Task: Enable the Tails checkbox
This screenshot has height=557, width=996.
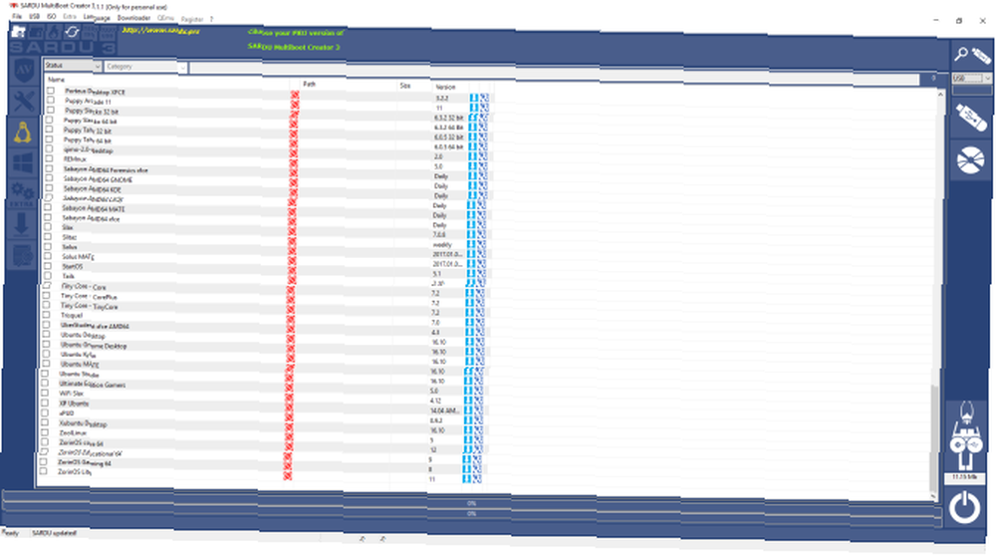Action: coord(48,276)
